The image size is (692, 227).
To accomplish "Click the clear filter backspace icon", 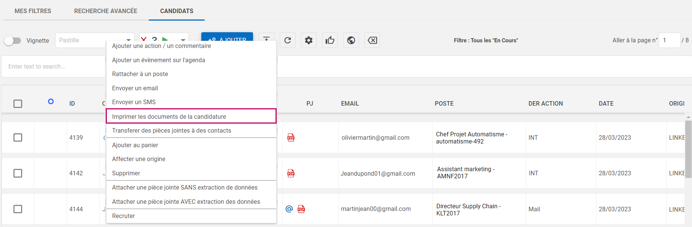I will 372,40.
